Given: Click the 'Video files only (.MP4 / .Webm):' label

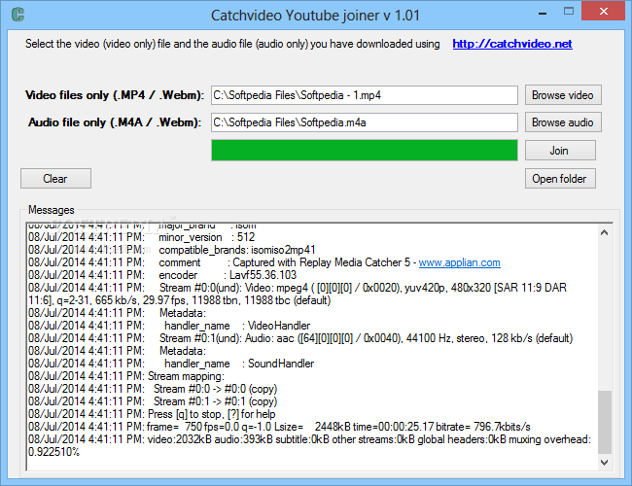Looking at the screenshot, I should pos(115,95).
